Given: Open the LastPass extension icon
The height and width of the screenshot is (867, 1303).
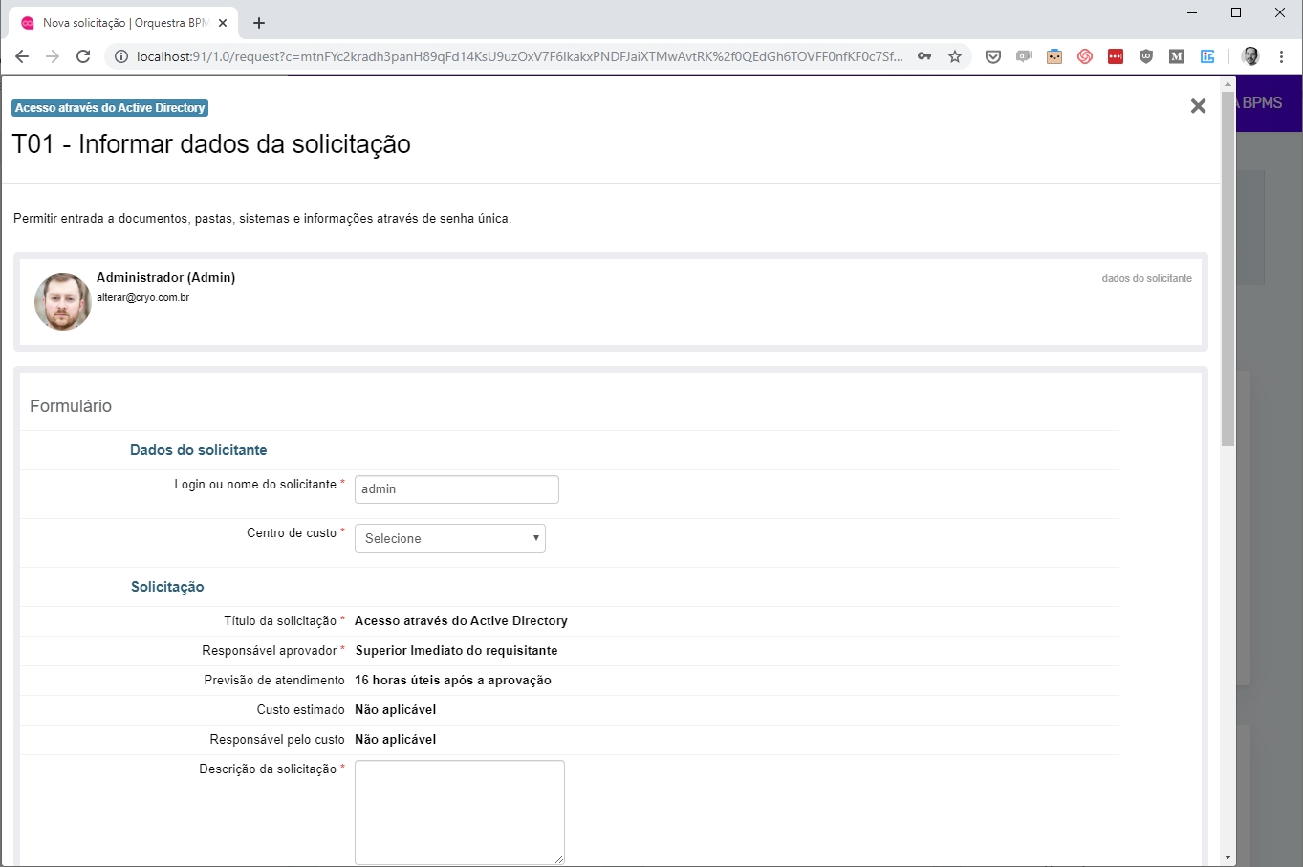Looking at the screenshot, I should click(x=1116, y=56).
